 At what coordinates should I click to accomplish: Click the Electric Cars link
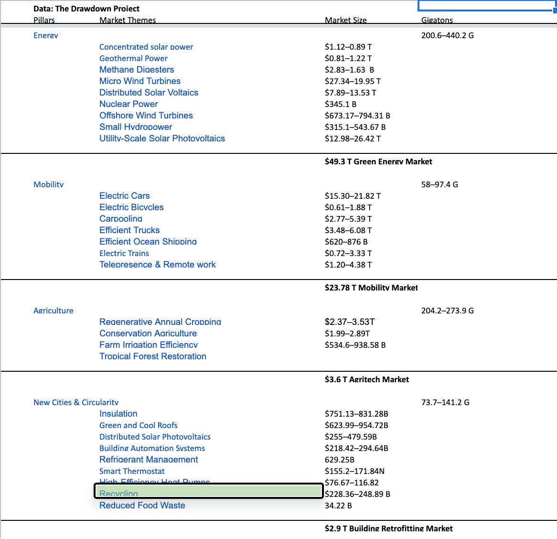(x=124, y=196)
